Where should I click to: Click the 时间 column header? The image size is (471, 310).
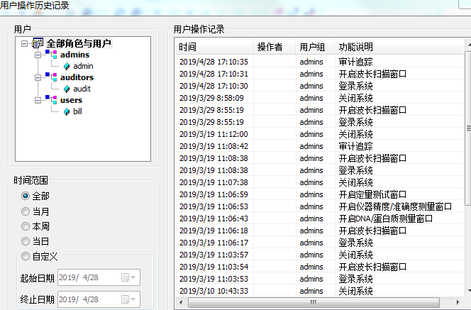213,47
